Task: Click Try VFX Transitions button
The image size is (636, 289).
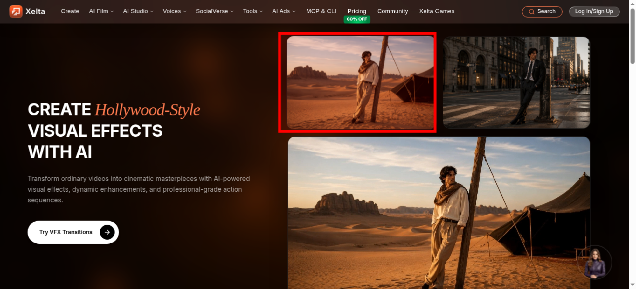Action: pyautogui.click(x=73, y=232)
